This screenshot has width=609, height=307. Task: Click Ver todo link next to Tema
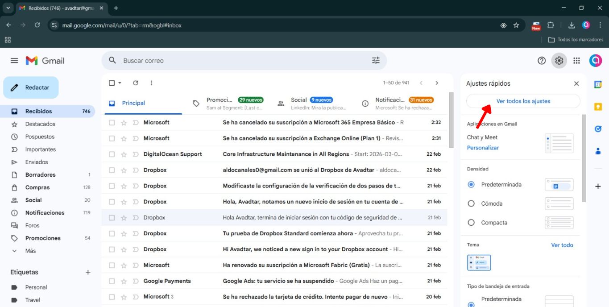(x=562, y=245)
